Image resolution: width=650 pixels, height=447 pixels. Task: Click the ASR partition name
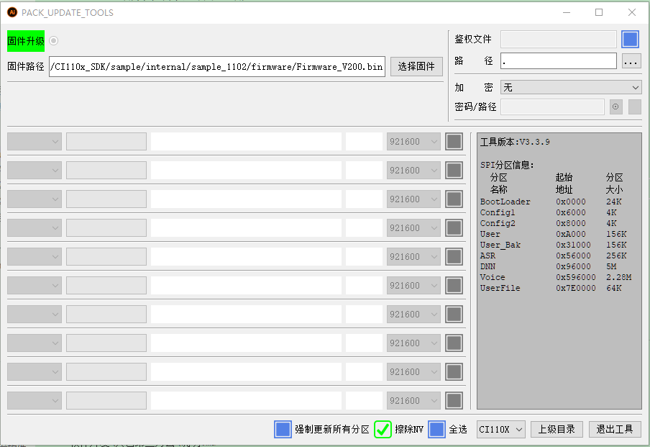tap(487, 256)
